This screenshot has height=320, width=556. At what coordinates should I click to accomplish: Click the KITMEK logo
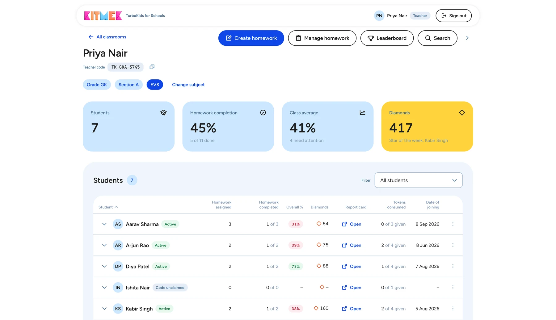[x=103, y=16]
